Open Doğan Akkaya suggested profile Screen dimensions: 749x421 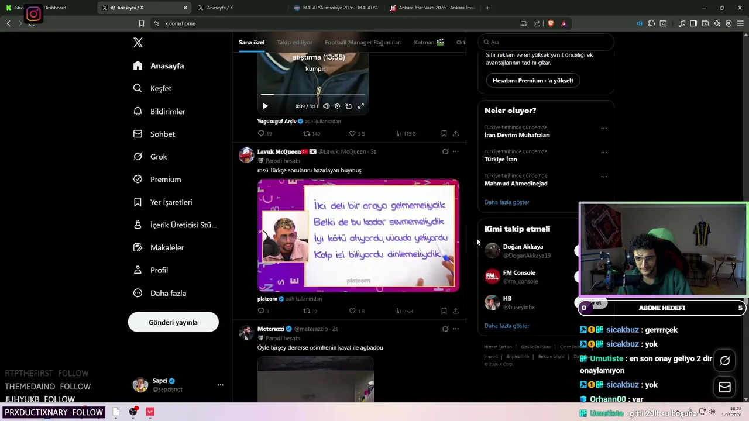coord(523,247)
